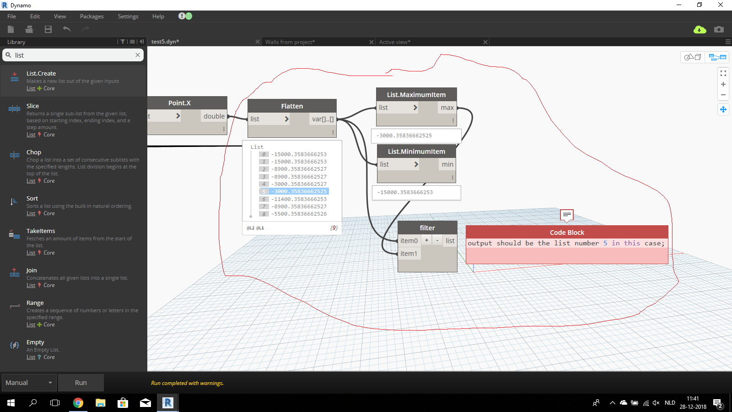732x412 pixels.
Task: Click the Run button
Action: click(x=81, y=383)
